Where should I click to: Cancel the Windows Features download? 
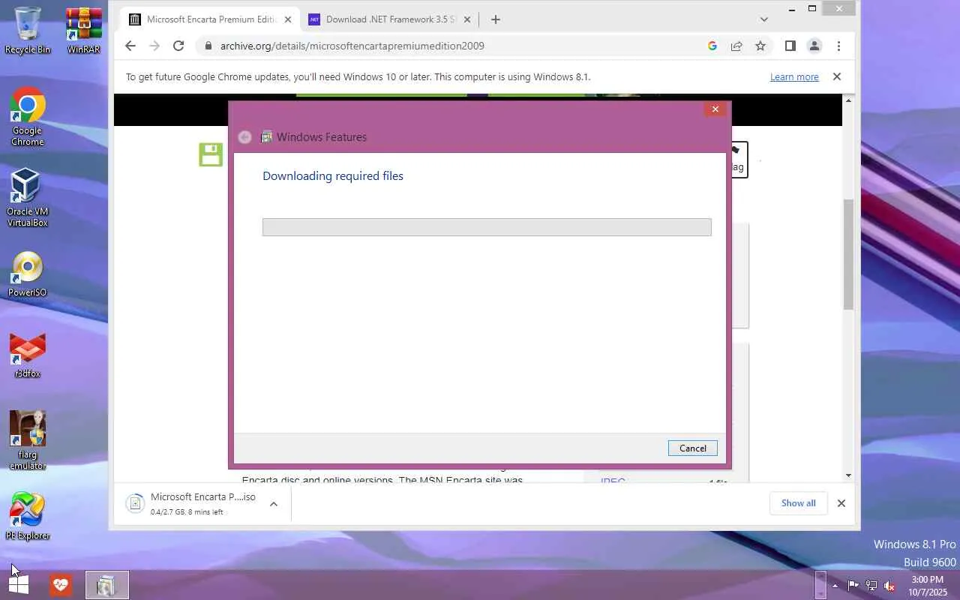coord(692,448)
